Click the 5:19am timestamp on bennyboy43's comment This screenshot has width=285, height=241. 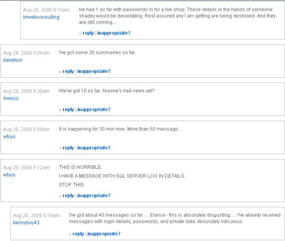coord(36,215)
